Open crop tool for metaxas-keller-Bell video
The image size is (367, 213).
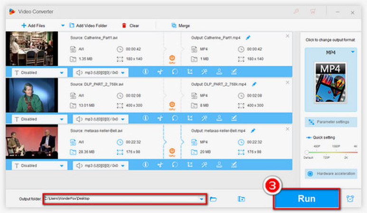190,165
